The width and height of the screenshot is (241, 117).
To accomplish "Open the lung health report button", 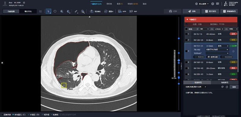I will [229, 11].
